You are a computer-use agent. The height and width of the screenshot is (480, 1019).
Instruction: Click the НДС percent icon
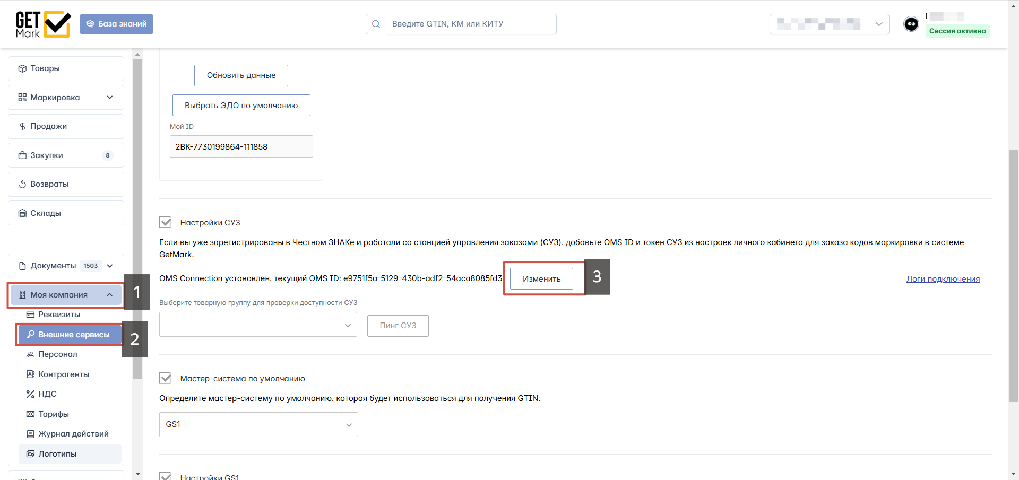click(30, 394)
